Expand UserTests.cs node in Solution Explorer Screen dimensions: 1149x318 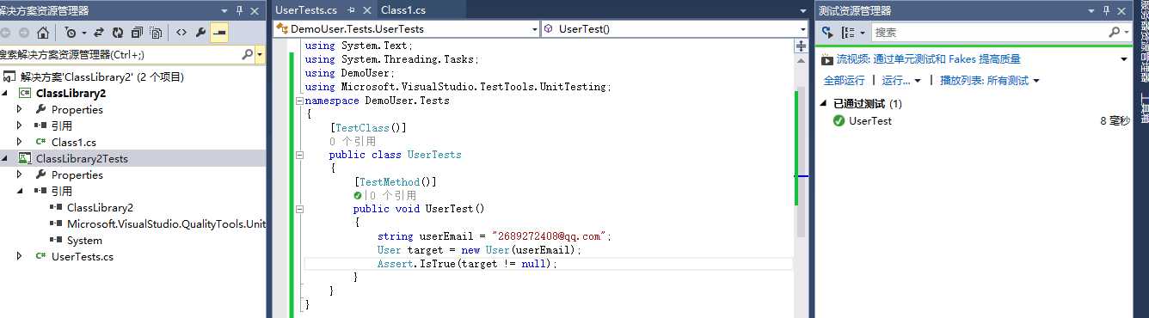coord(20,256)
